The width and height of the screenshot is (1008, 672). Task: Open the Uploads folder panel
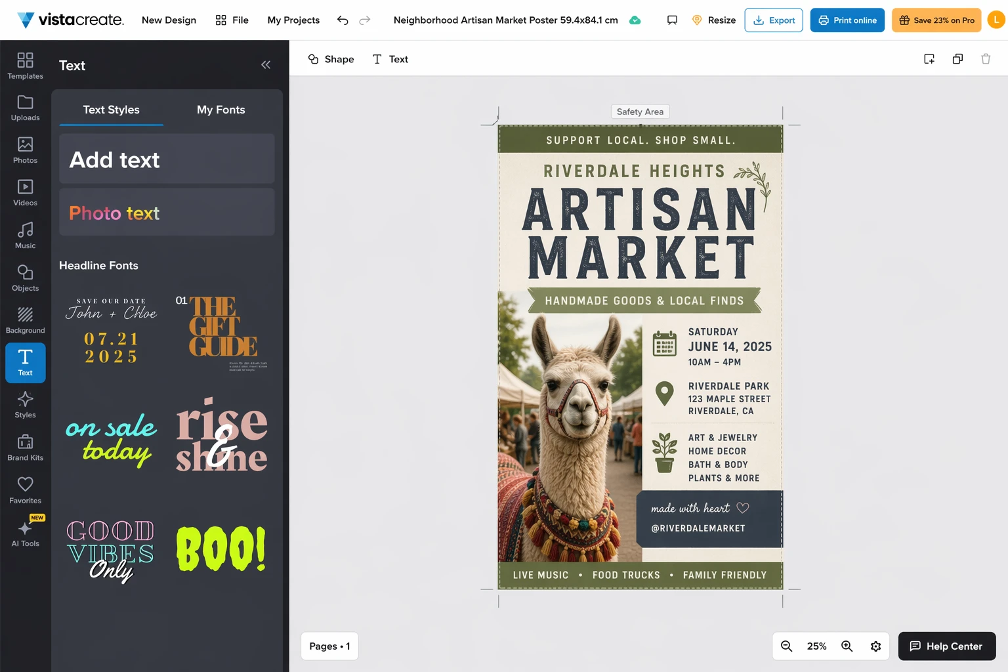(25, 108)
